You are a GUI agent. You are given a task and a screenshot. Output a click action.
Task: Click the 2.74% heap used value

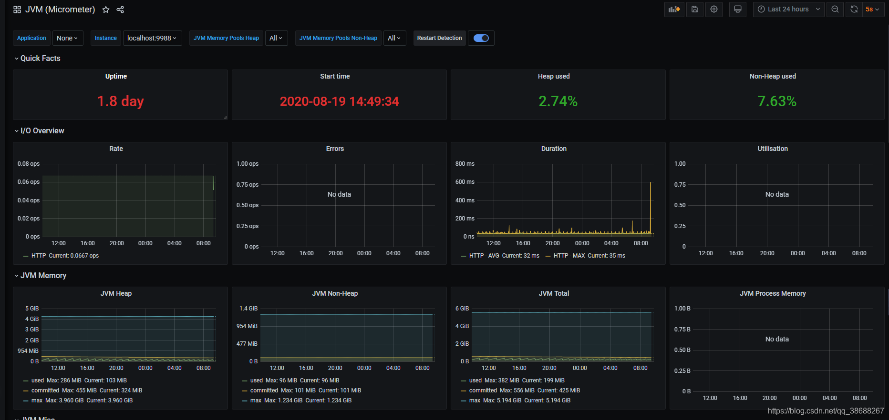coord(558,101)
